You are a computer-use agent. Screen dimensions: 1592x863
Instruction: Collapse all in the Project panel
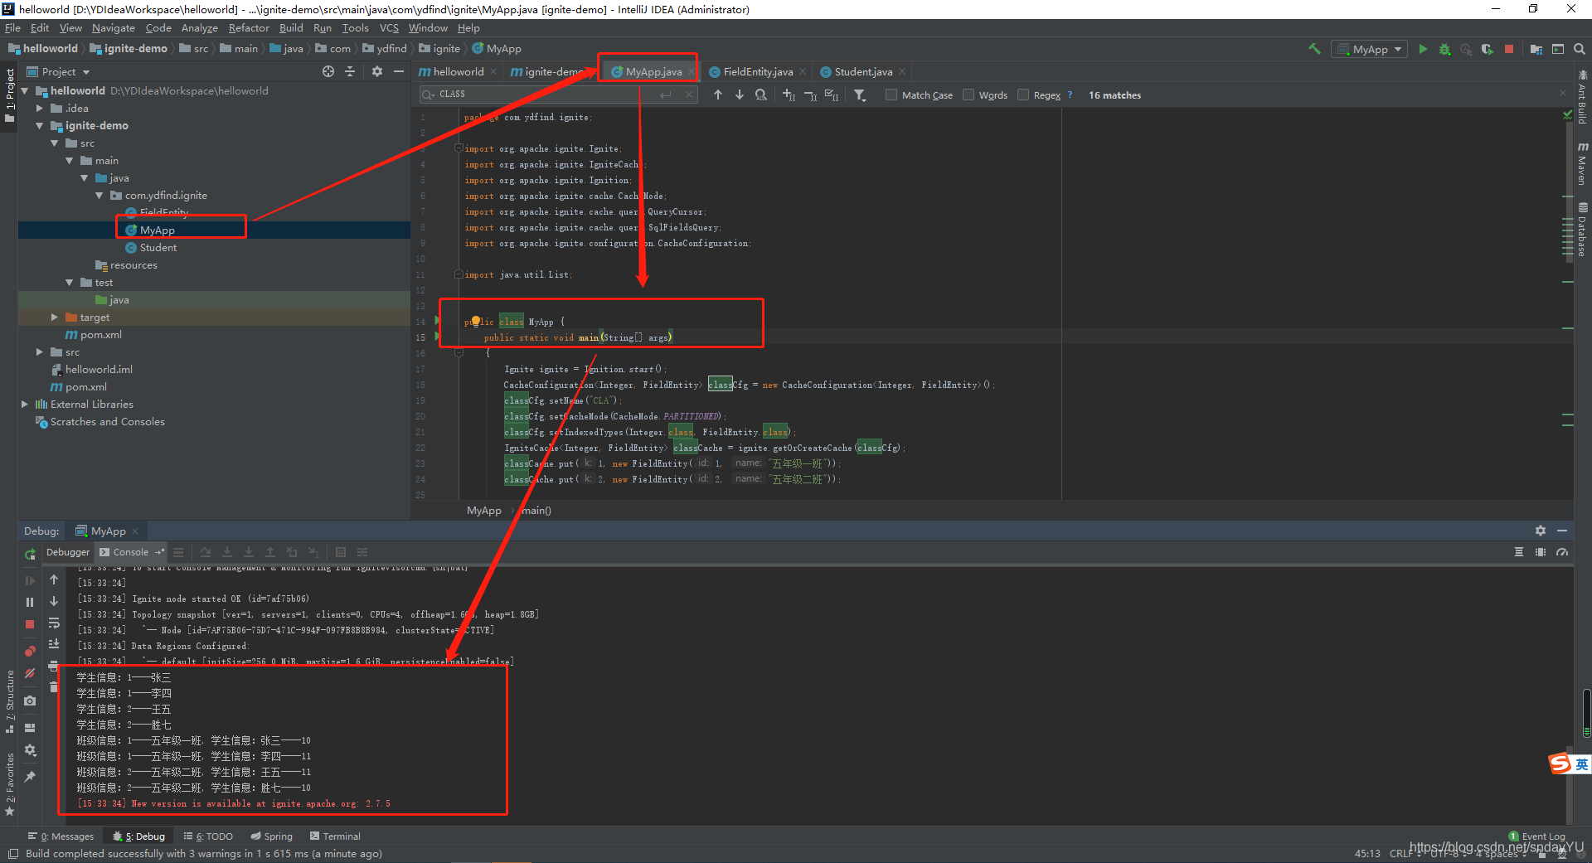click(x=350, y=72)
